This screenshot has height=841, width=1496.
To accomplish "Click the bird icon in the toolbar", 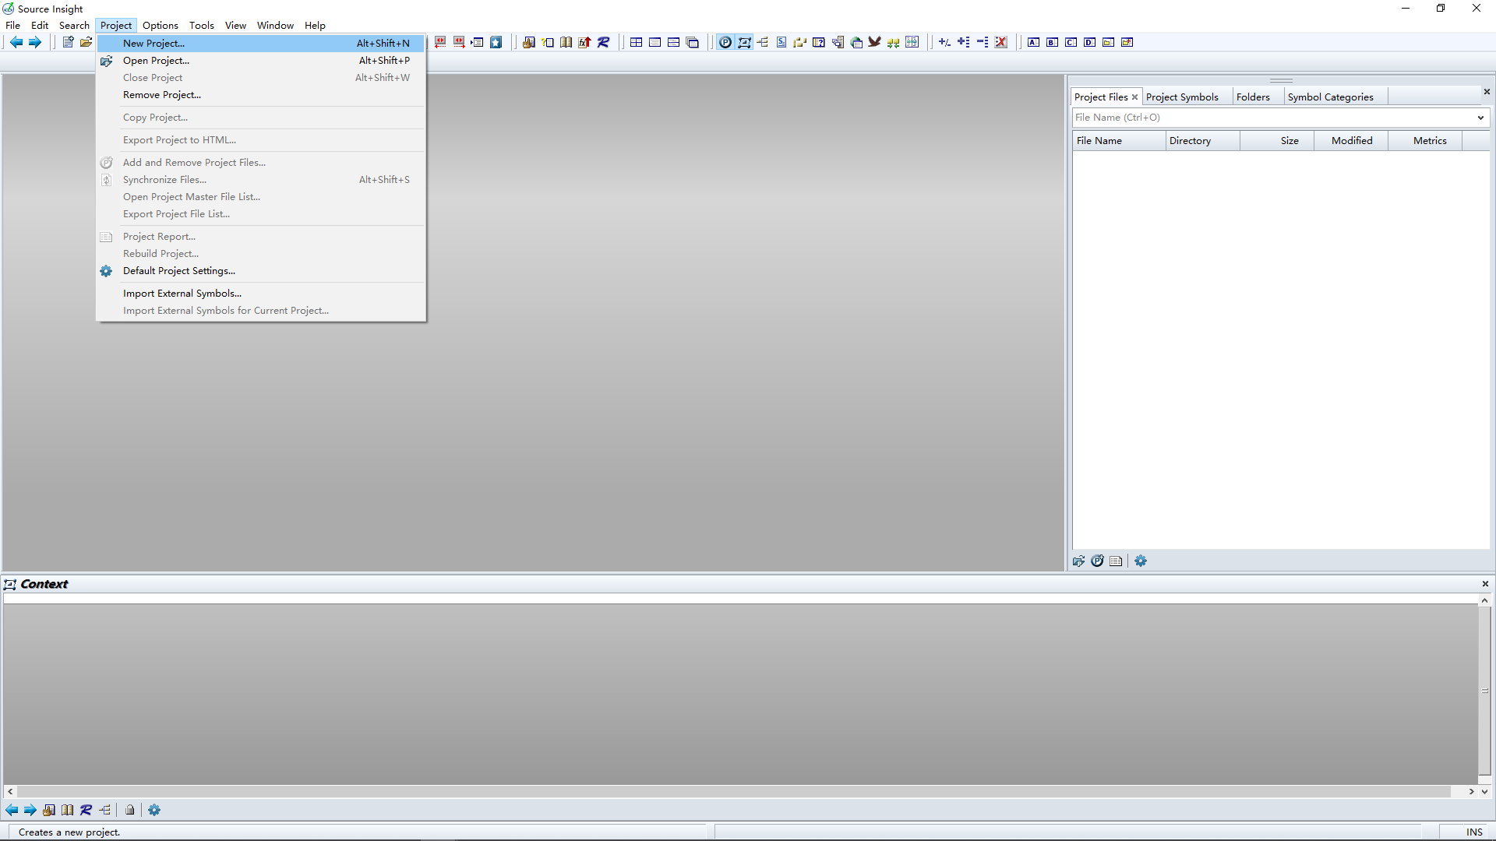I will point(875,42).
